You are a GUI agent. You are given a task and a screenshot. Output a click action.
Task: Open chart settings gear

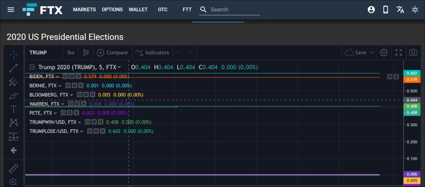click(384, 53)
